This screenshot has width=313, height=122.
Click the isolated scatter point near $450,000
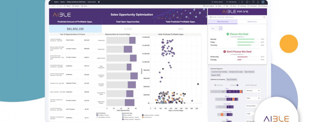[x=198, y=84]
